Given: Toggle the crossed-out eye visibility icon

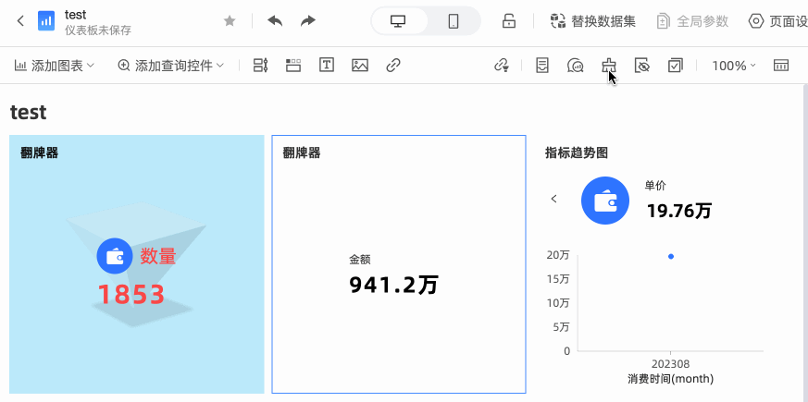Looking at the screenshot, I should [x=642, y=66].
